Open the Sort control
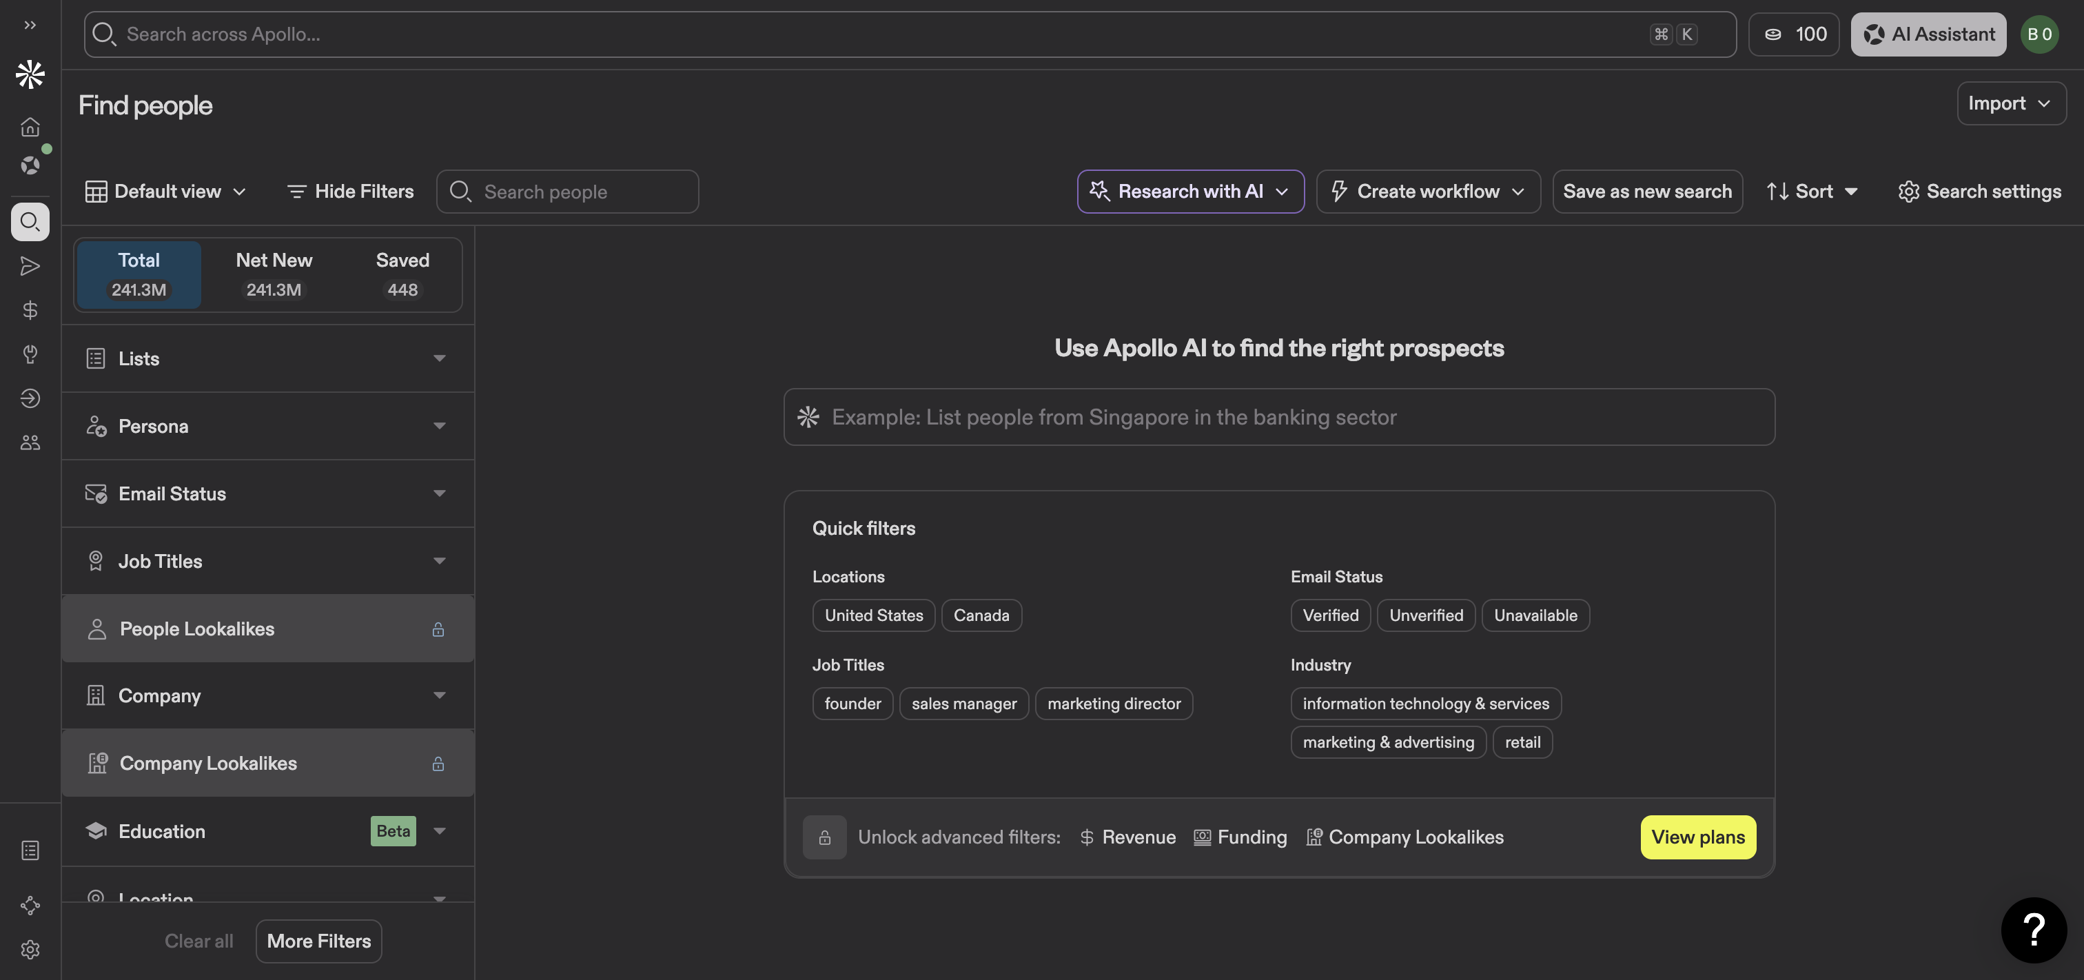2084x980 pixels. [x=1812, y=192]
